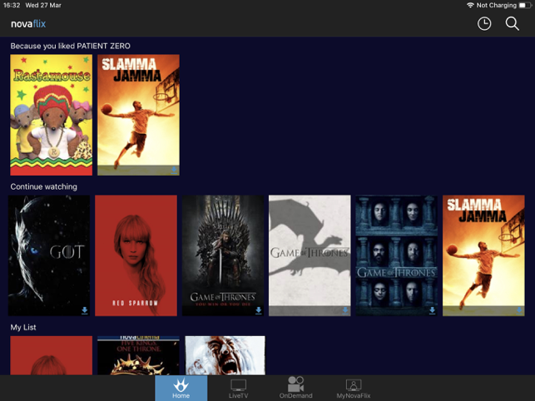Download Game of Thrones faces wall title
This screenshot has width=535, height=401.
pyautogui.click(x=432, y=311)
